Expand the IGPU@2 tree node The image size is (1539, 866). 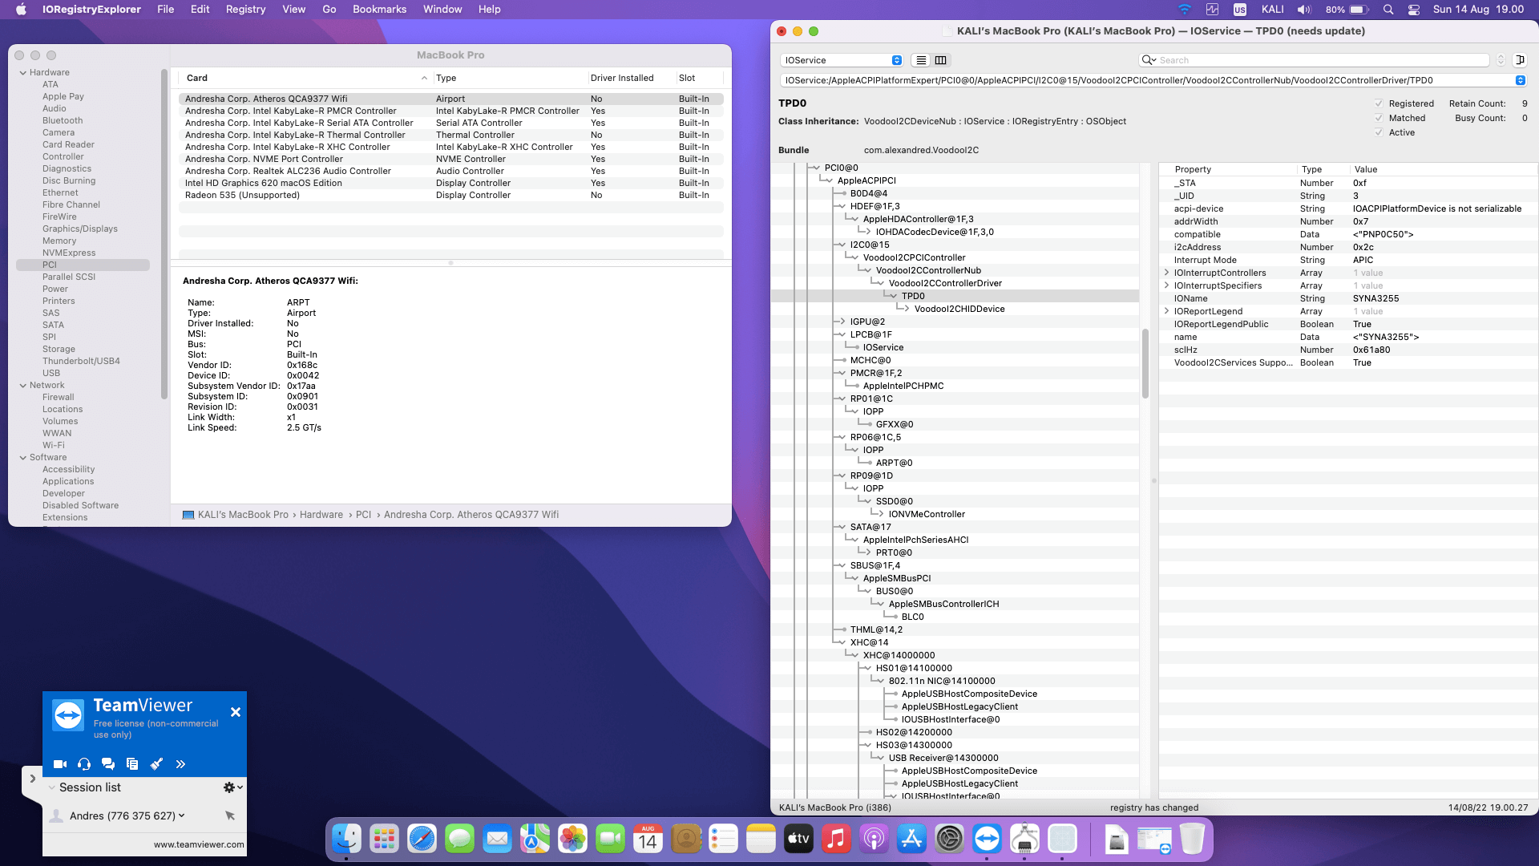coord(842,322)
